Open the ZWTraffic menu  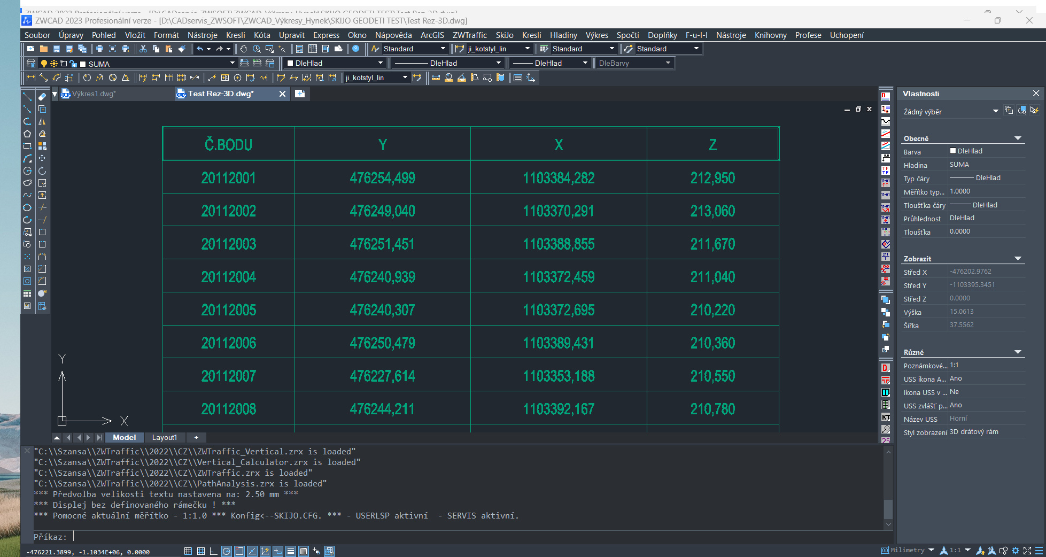[x=469, y=35]
